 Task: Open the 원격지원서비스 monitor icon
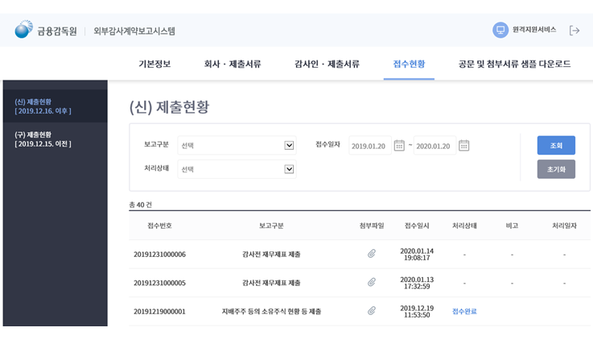pyautogui.click(x=500, y=30)
